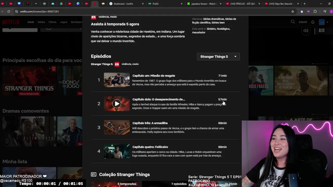Close the Filipe Ret YouTube tab
The height and width of the screenshot is (187, 333).
tap(298, 4)
